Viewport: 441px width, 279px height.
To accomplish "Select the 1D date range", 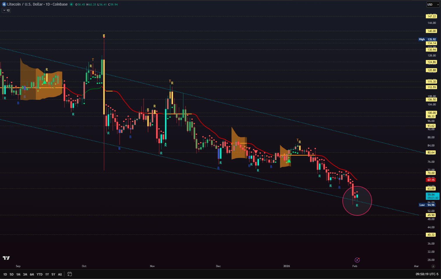I will point(5,274).
